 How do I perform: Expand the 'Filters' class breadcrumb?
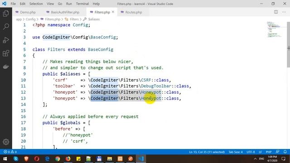coord(74,19)
